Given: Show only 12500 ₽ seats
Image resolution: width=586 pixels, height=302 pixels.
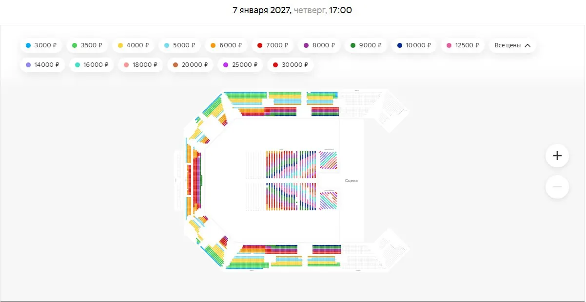Looking at the screenshot, I should pyautogui.click(x=463, y=45).
